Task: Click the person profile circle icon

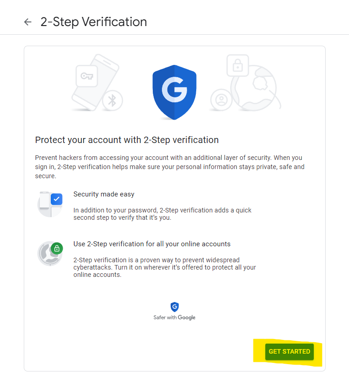Action: [222, 100]
